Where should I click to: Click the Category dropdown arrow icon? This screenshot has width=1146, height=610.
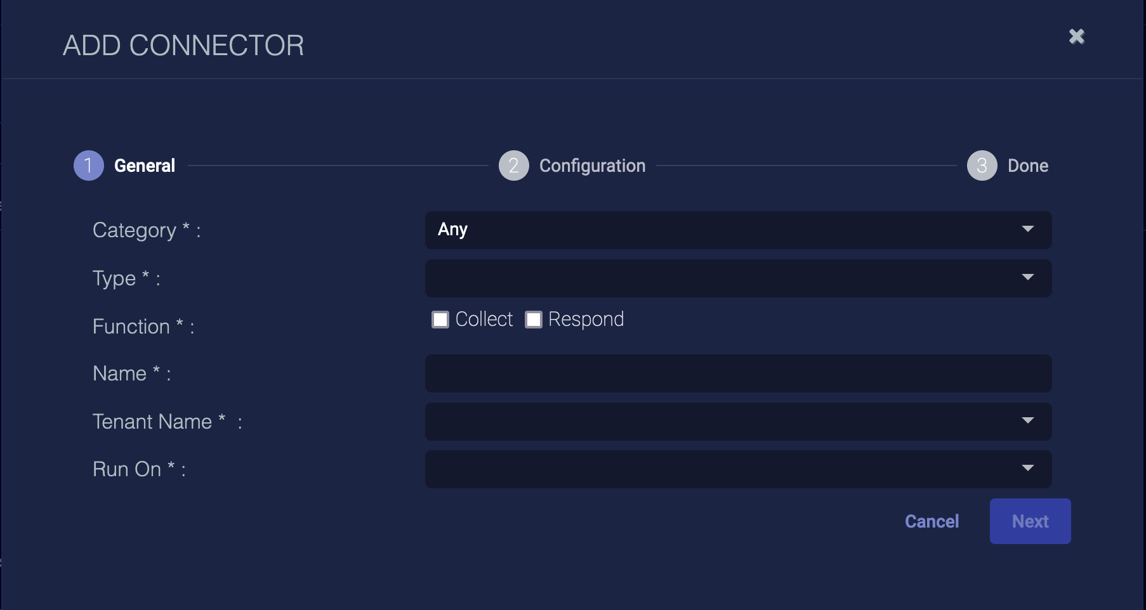pyautogui.click(x=1028, y=229)
